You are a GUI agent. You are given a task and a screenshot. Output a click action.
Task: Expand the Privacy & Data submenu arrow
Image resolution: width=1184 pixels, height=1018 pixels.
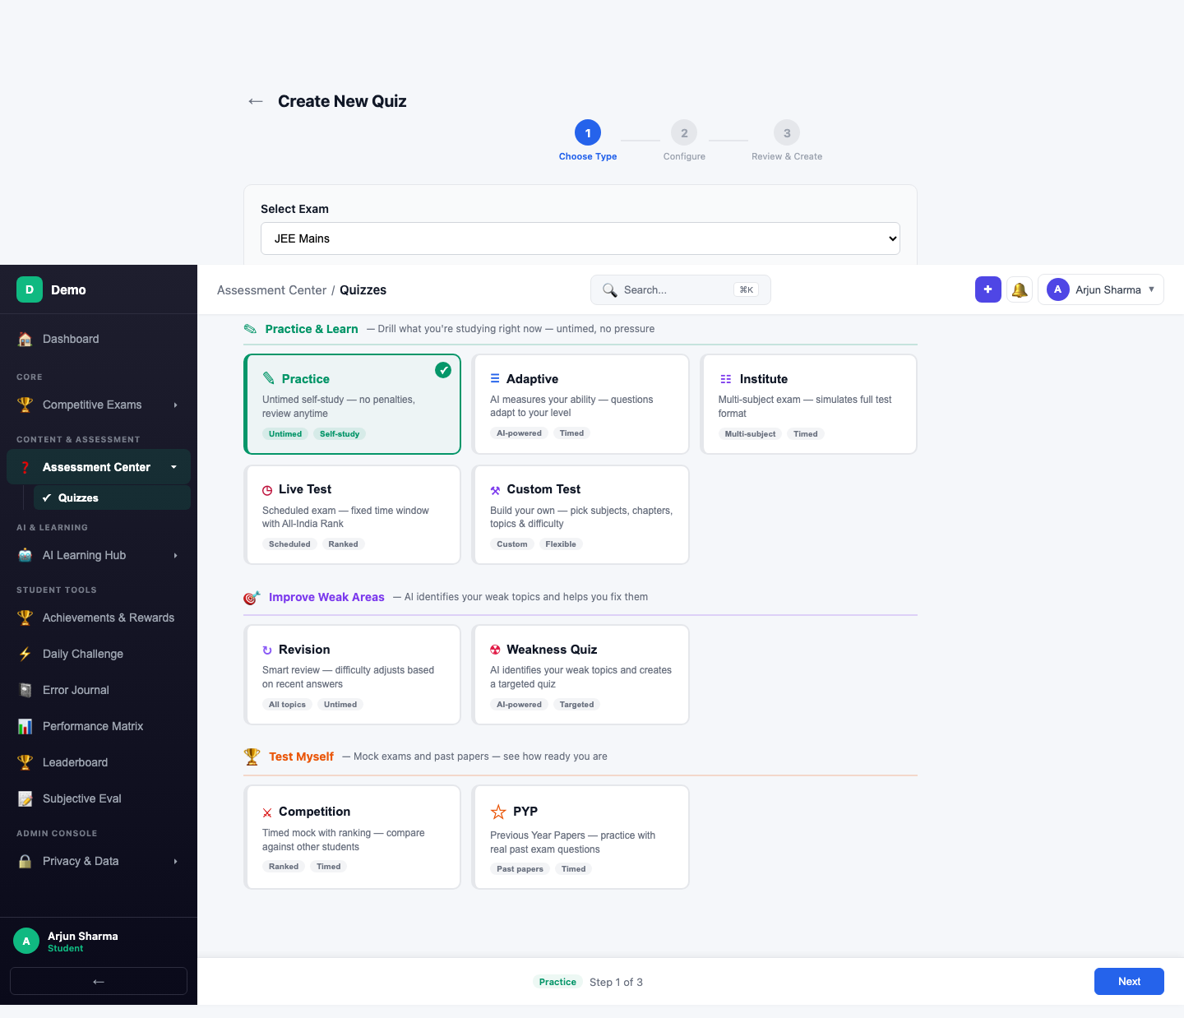click(x=175, y=861)
